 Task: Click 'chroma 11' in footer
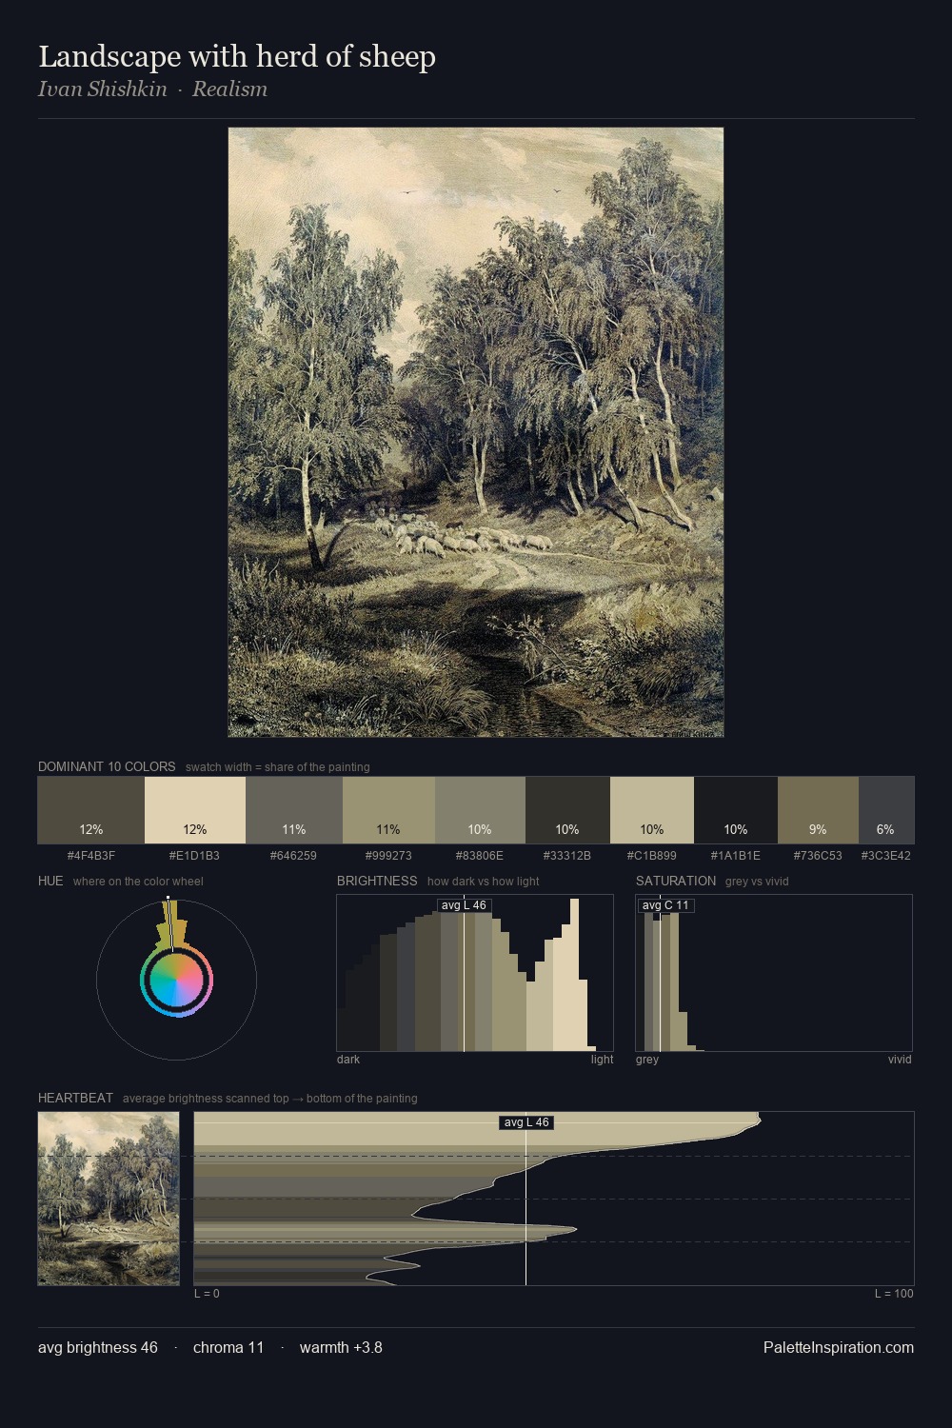point(228,1347)
